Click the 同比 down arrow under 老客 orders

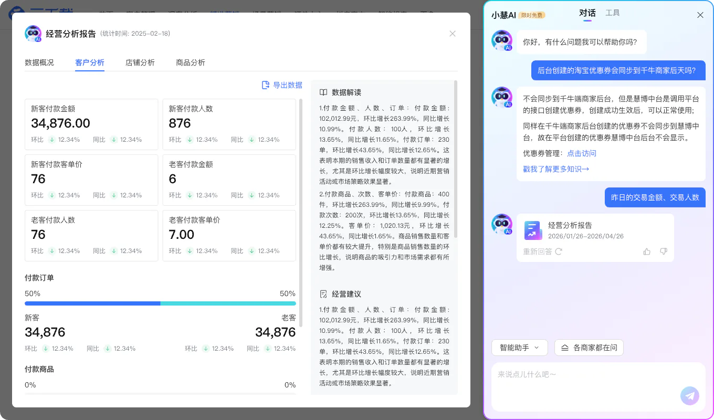click(x=268, y=349)
